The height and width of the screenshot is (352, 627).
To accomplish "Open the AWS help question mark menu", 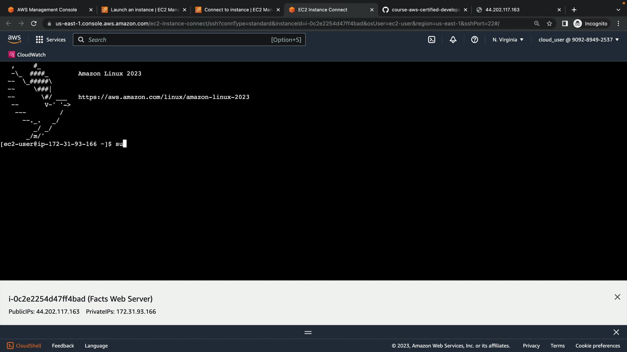I will click(474, 40).
